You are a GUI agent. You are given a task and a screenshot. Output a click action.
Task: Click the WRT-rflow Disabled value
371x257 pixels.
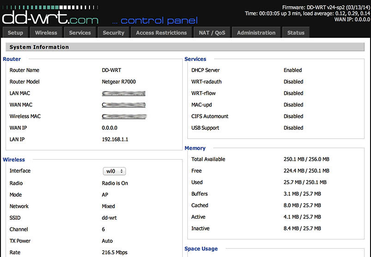point(293,93)
